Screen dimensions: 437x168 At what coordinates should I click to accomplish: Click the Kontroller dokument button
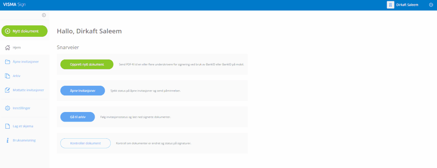point(85,143)
